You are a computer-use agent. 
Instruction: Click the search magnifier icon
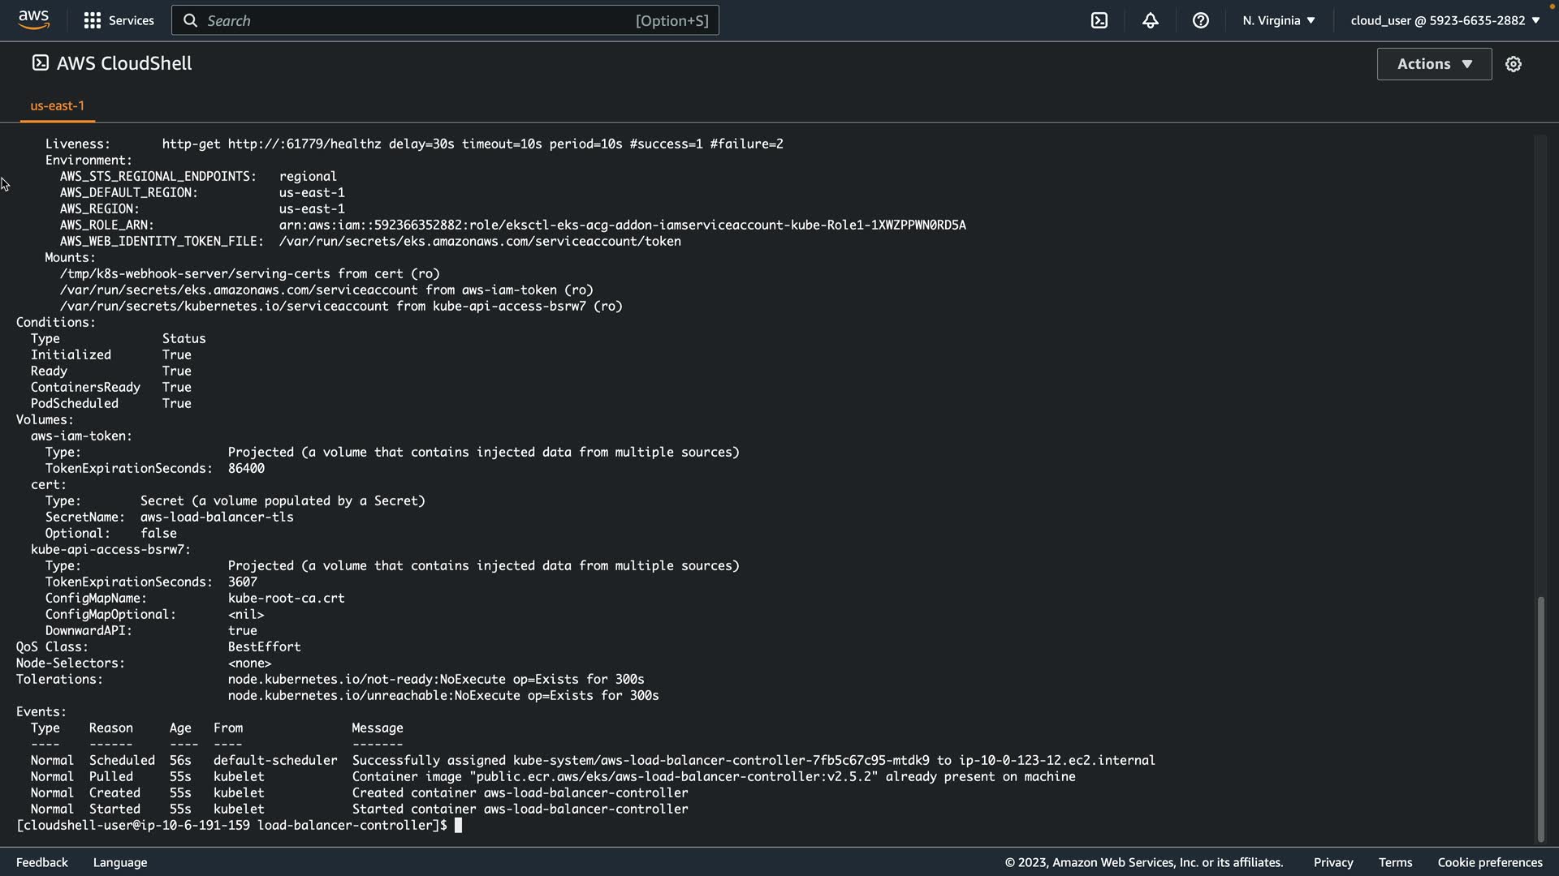tap(191, 20)
